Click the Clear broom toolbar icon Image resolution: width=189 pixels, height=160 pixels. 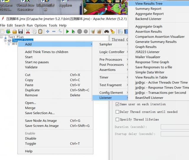coord(93,31)
